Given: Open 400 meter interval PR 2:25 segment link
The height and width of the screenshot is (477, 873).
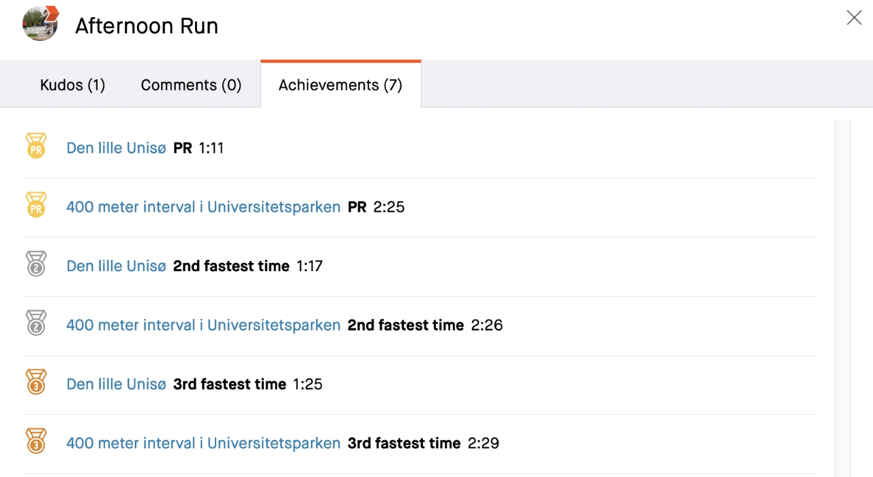Looking at the screenshot, I should pos(203,207).
